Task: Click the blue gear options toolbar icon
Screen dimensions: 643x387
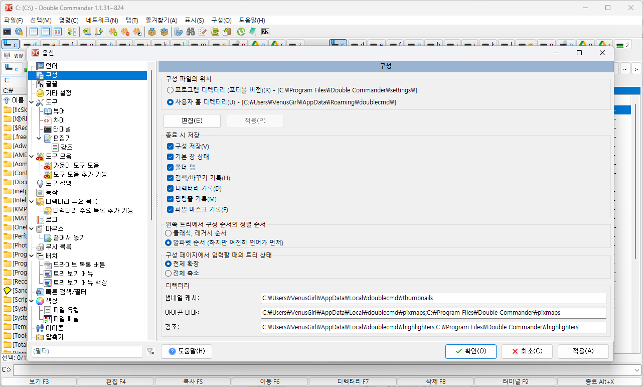Action: click(x=19, y=32)
